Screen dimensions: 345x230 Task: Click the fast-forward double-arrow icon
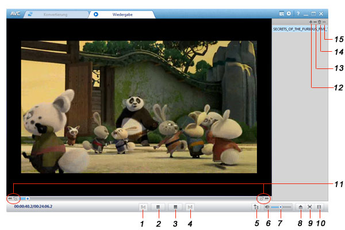coord(267,198)
